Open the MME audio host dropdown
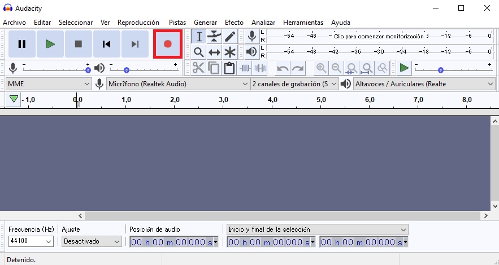 [49, 84]
